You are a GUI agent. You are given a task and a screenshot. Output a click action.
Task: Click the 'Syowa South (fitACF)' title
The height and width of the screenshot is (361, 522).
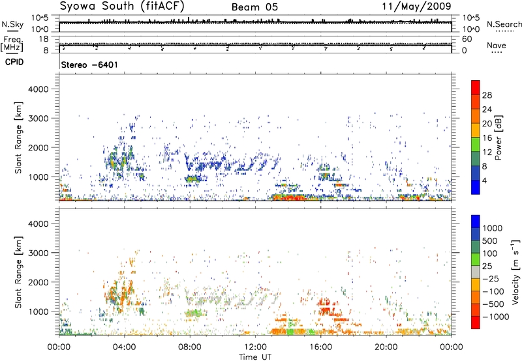(x=122, y=7)
